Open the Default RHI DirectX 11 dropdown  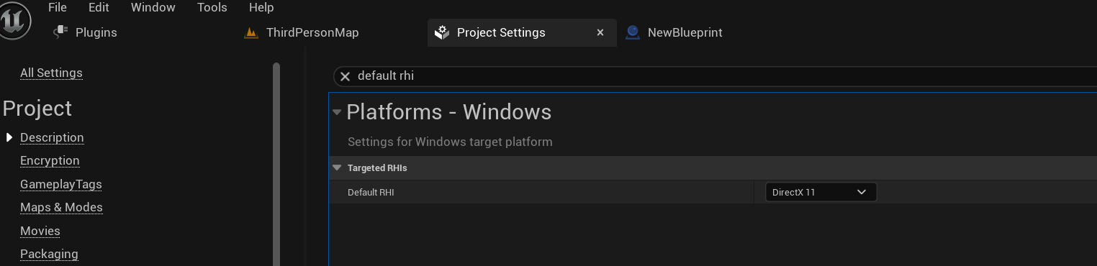(x=821, y=192)
